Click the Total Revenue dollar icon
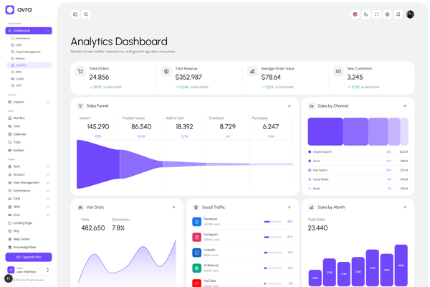 (166, 72)
